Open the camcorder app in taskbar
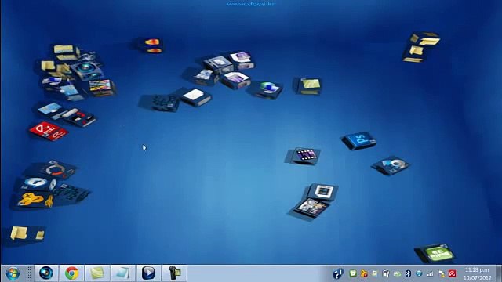 (x=174, y=273)
